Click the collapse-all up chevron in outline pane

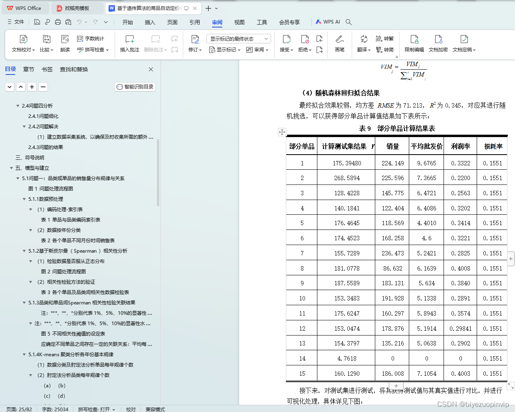(x=21, y=87)
